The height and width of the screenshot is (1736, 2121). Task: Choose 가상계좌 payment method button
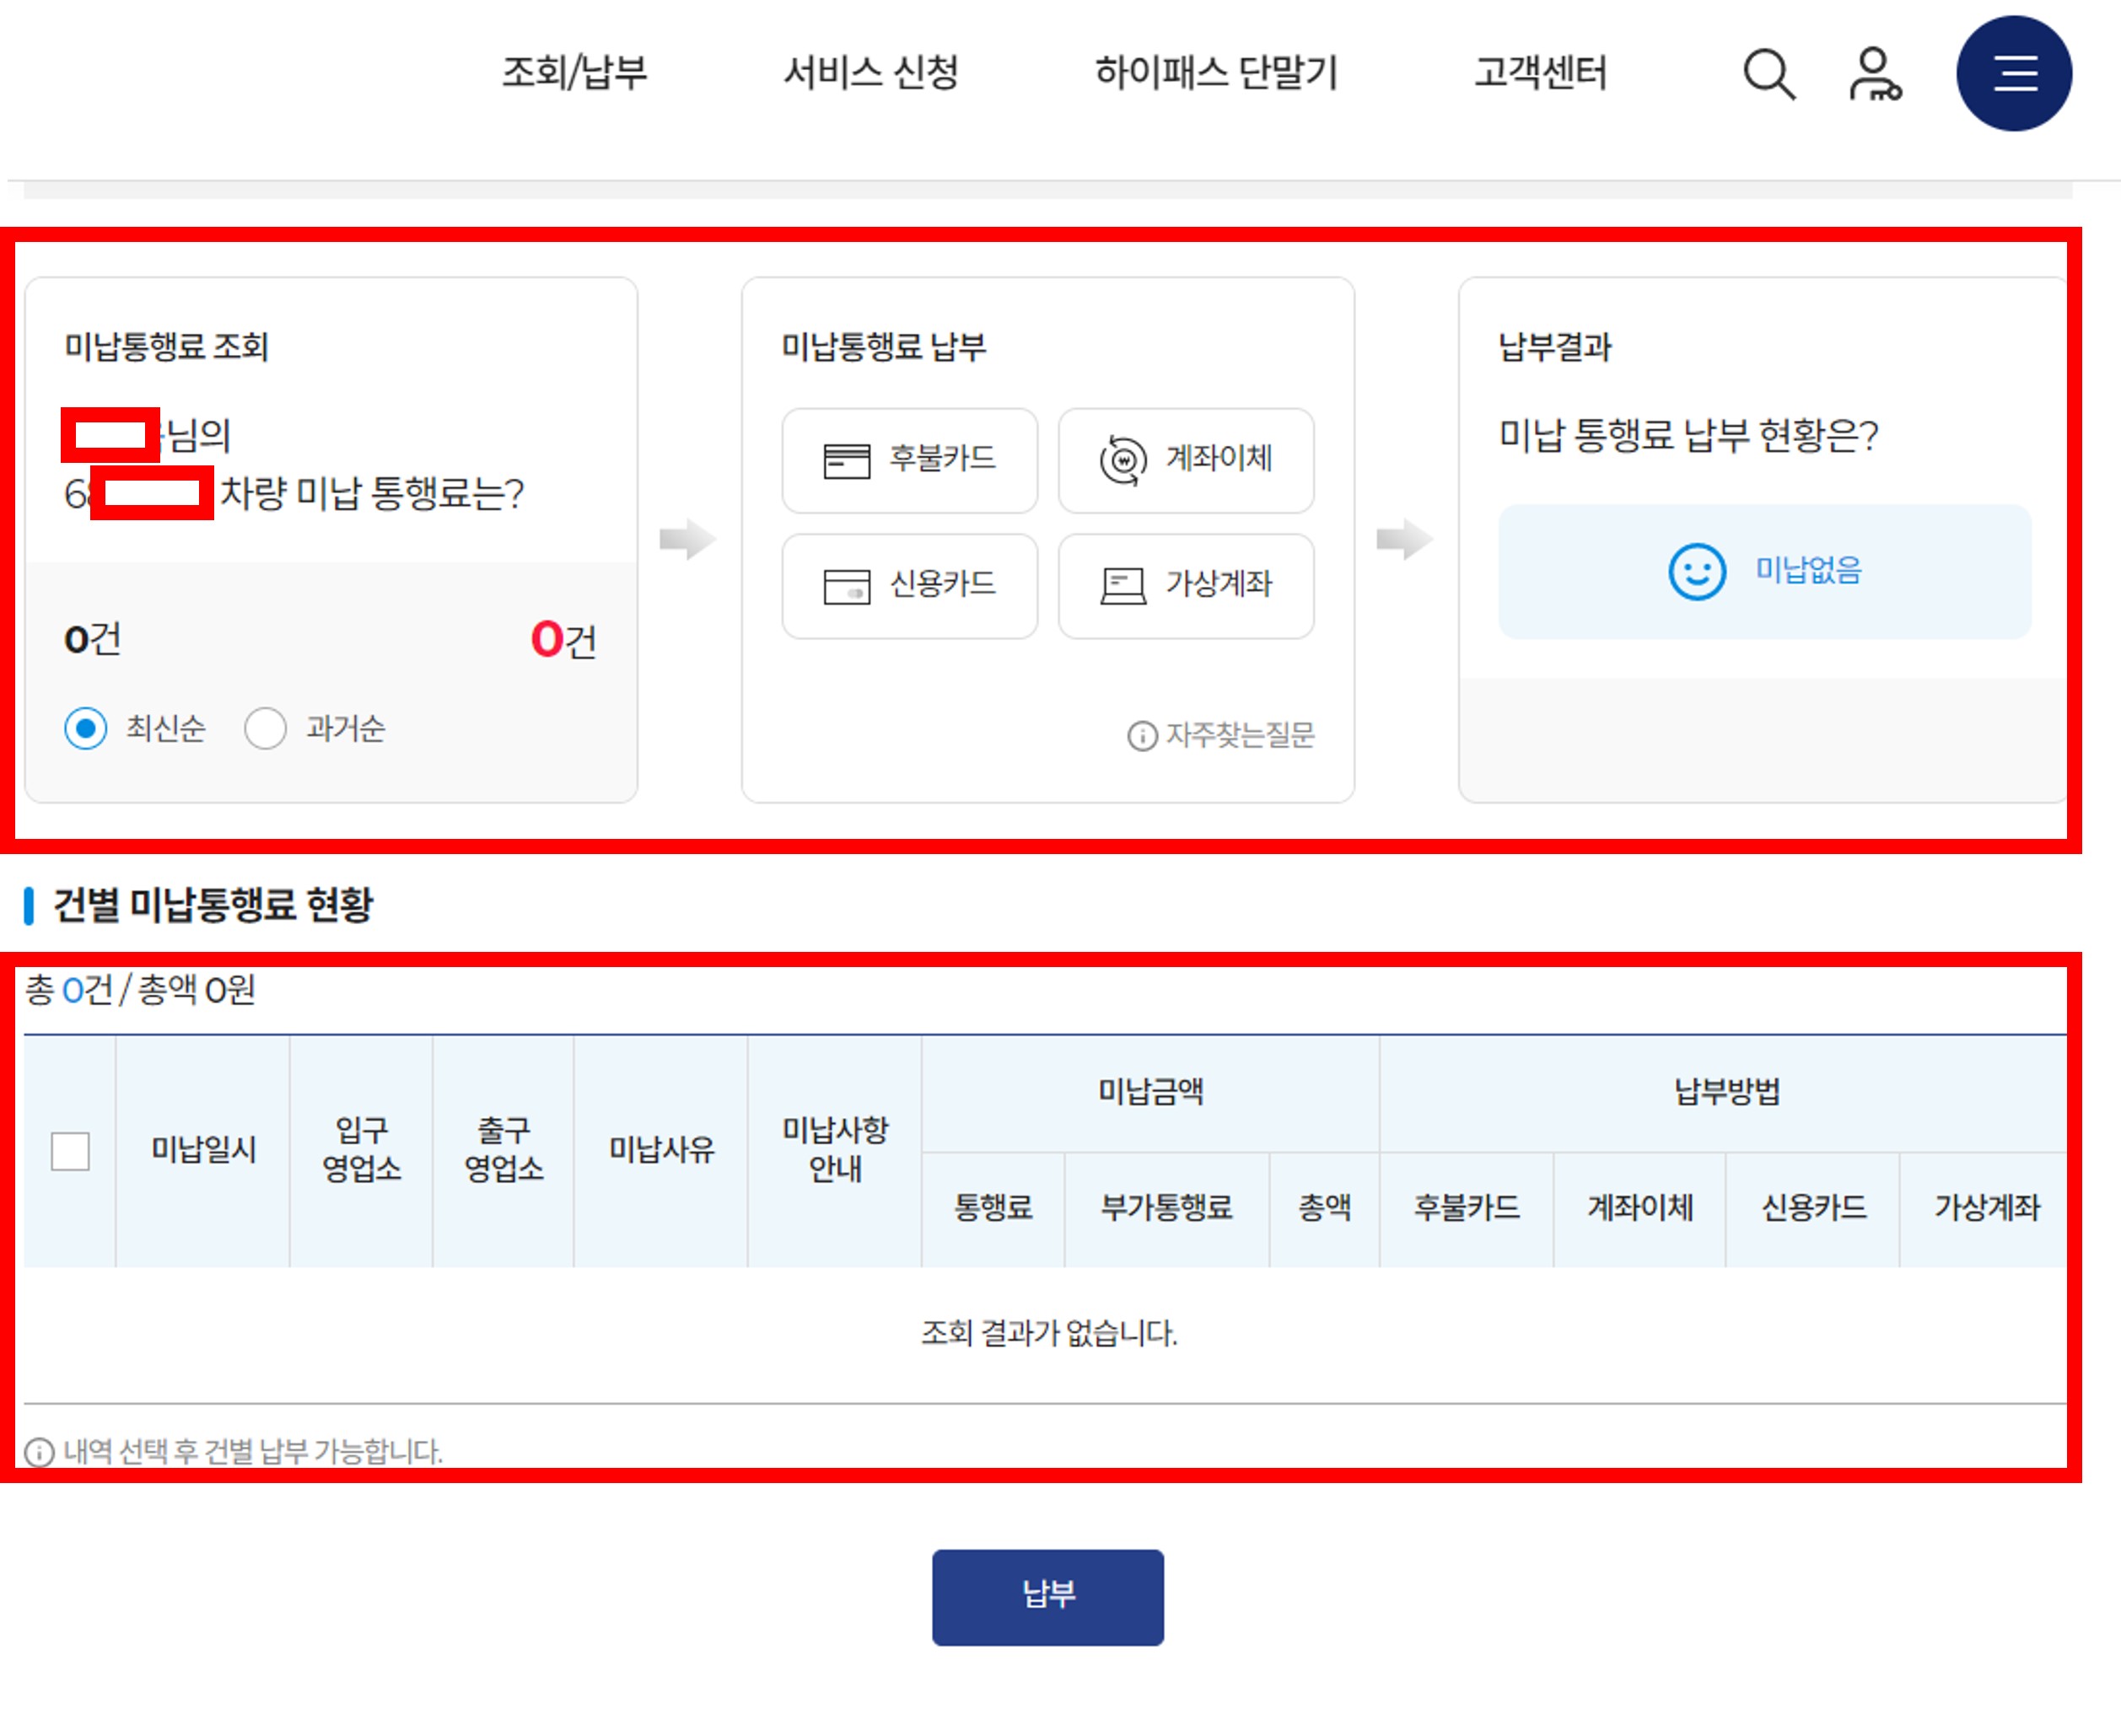coord(1185,586)
